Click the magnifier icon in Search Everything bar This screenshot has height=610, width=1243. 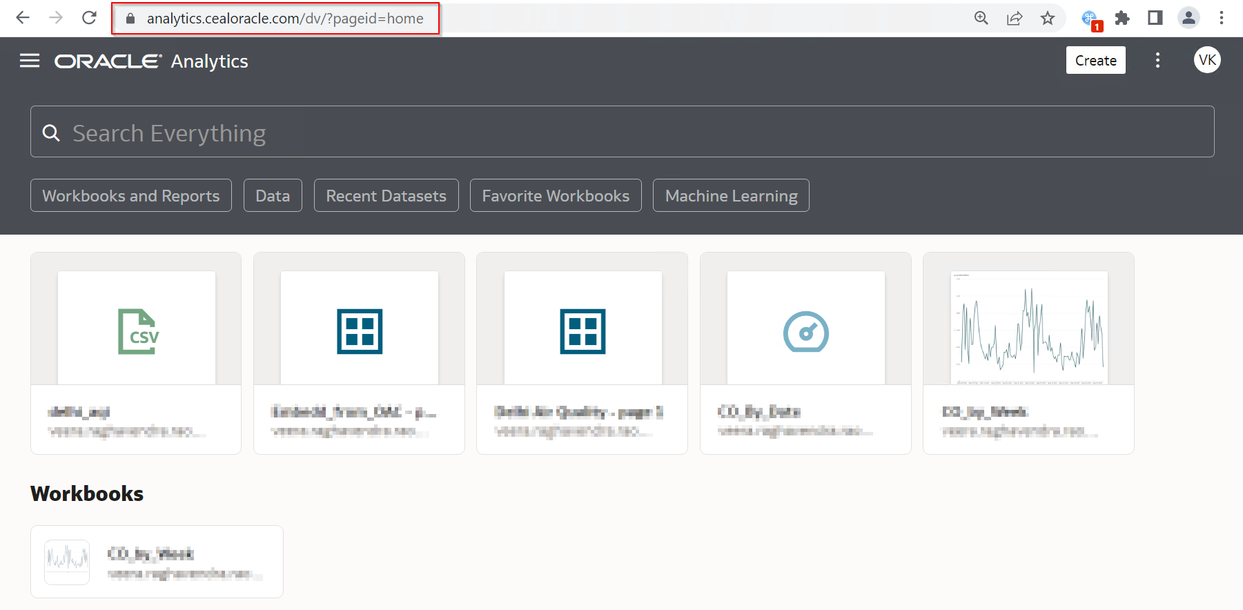pos(51,132)
